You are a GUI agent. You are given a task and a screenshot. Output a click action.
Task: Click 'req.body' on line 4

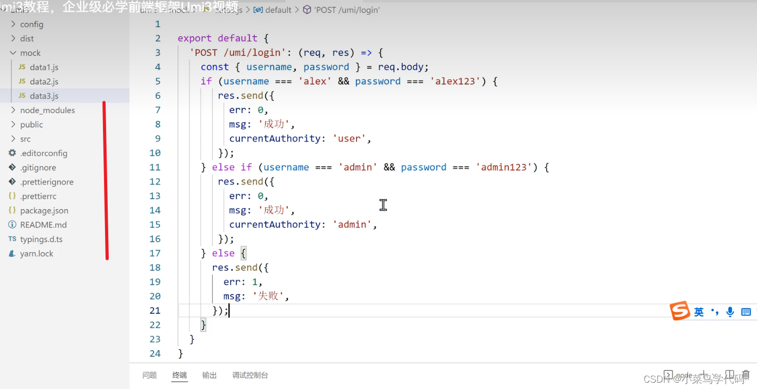[x=401, y=67]
